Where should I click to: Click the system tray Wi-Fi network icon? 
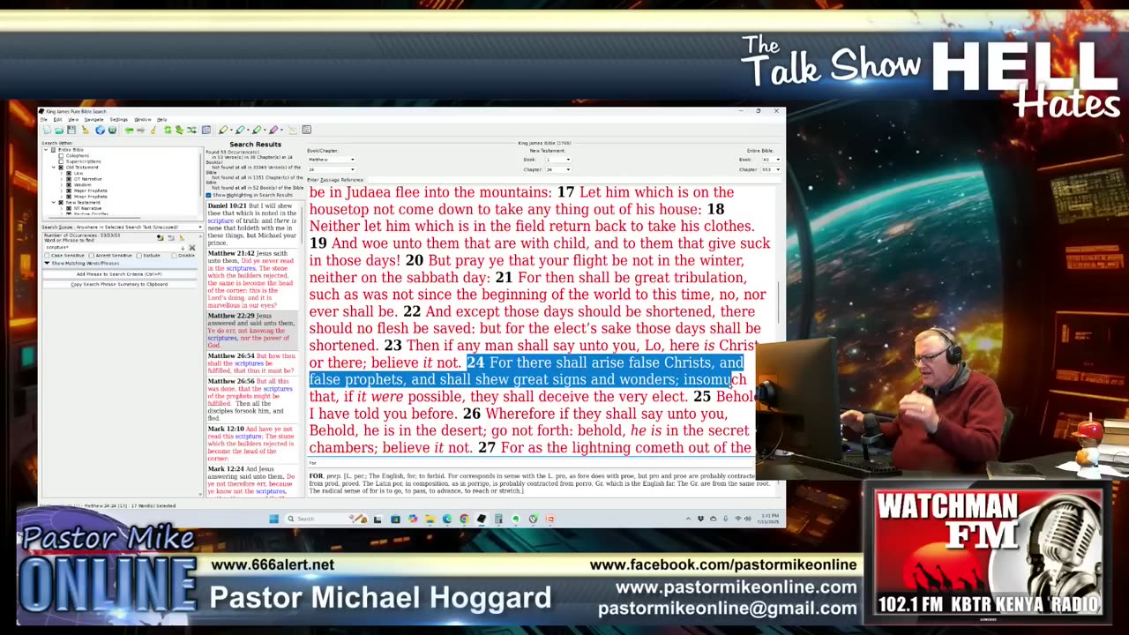click(x=738, y=519)
